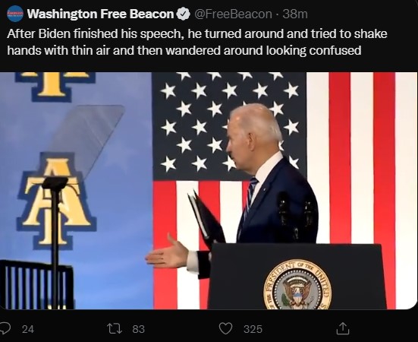The height and width of the screenshot is (342, 418).
Task: Click the flag's star field in the video
Action: pos(229,127)
